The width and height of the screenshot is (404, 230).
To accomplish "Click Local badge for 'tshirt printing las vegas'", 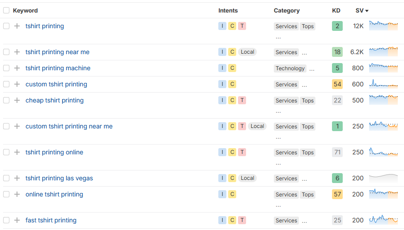I will click(x=247, y=178).
